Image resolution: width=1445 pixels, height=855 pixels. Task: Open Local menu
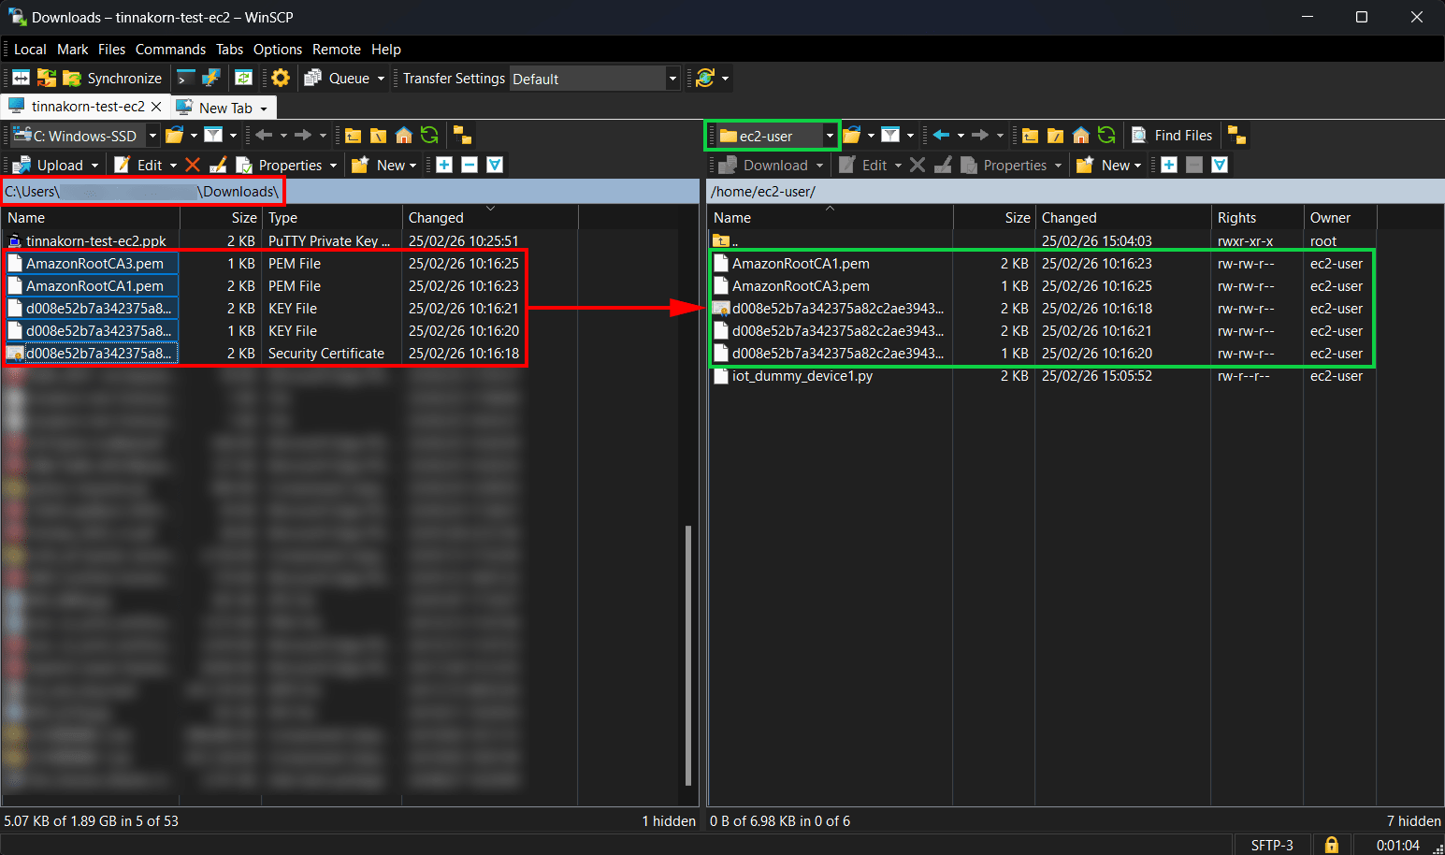(30, 50)
